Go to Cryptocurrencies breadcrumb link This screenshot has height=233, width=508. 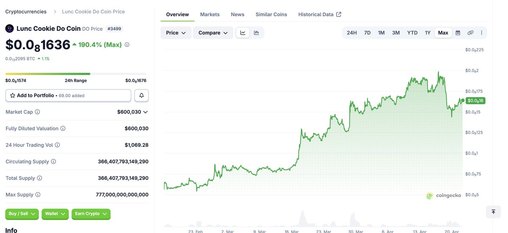point(26,11)
